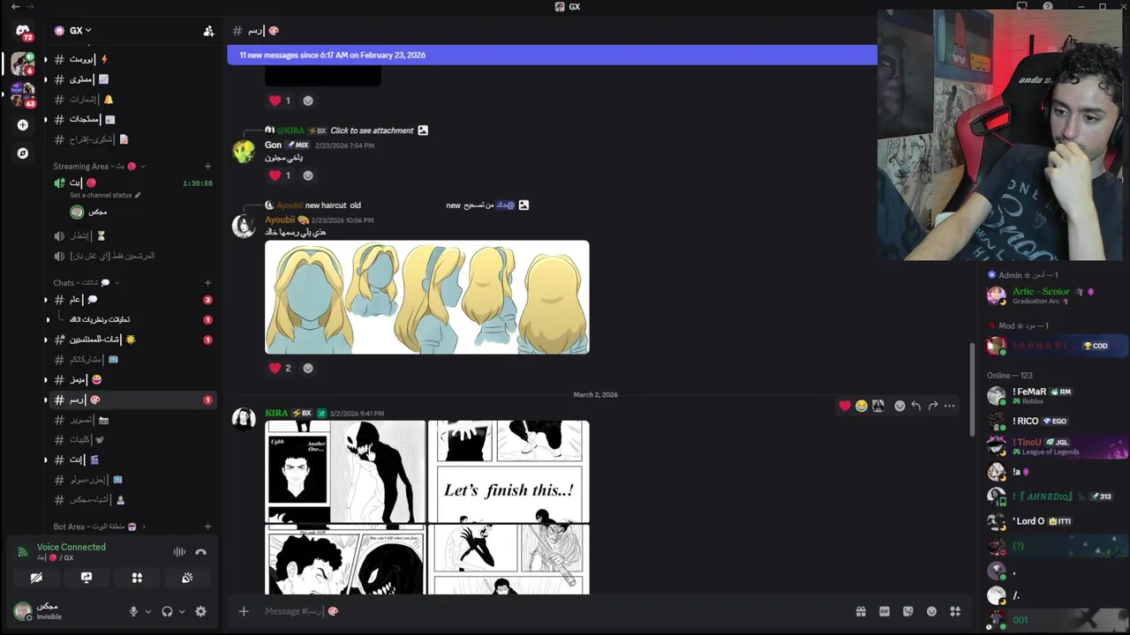Send a gift with the gift icon
1130x635 pixels.
[x=861, y=611]
